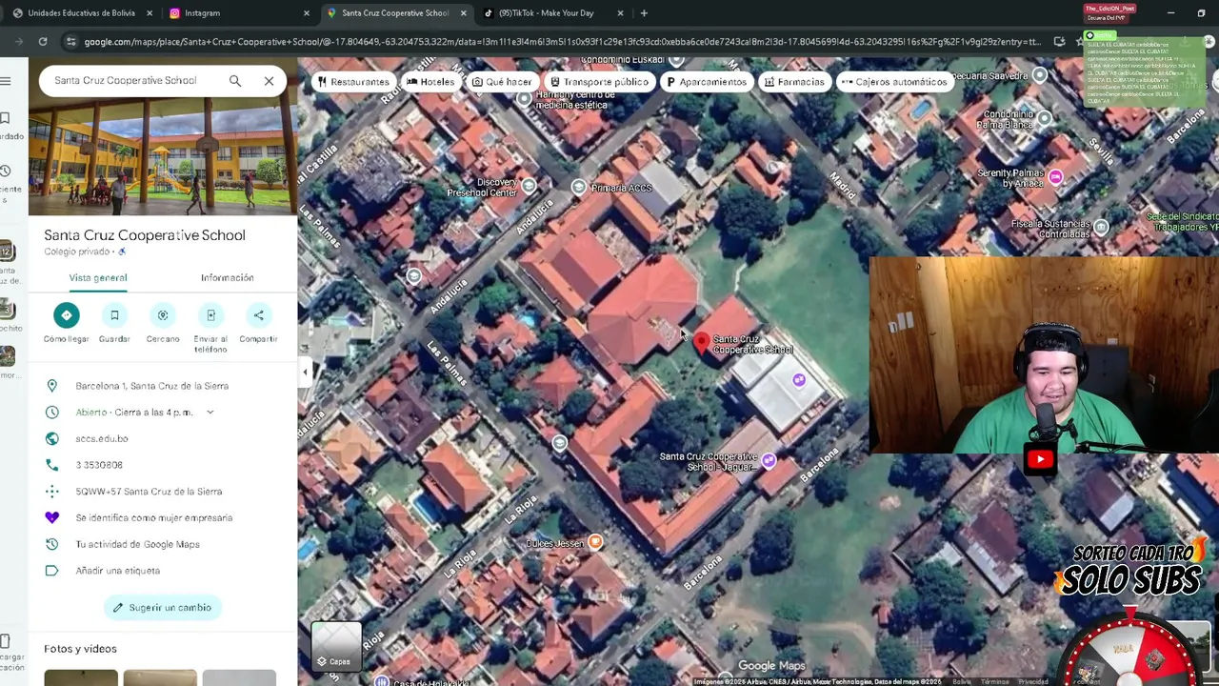Open the accs.edu.bo website link

102,438
